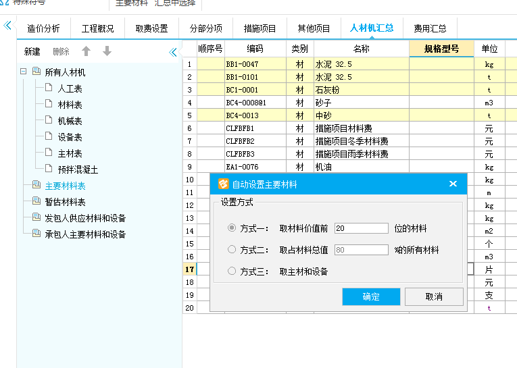Collapse tree panel with double-chevron beside arrows
The image size is (517, 368).
(173, 52)
